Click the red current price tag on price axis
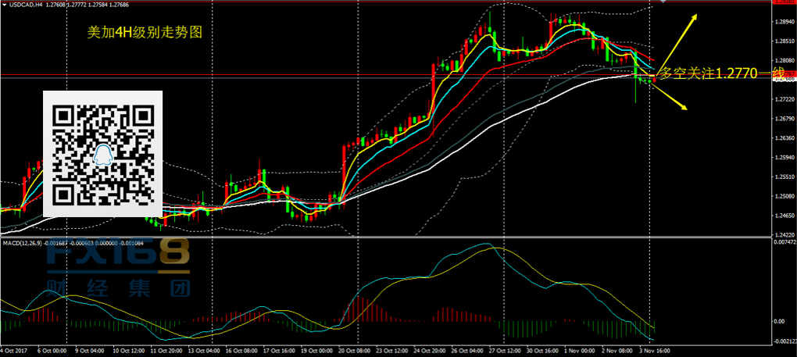The image size is (797, 357). tap(784, 78)
